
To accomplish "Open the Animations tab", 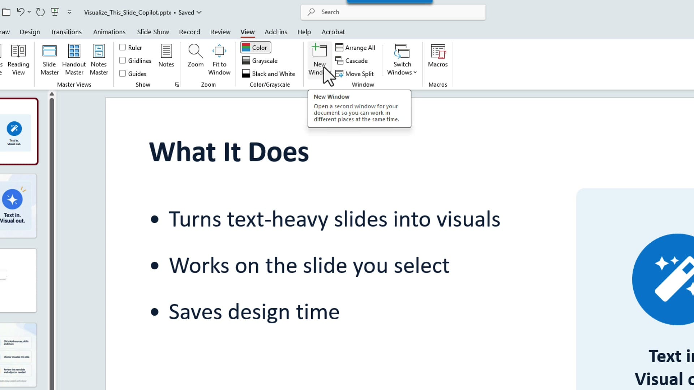I will coord(110,32).
